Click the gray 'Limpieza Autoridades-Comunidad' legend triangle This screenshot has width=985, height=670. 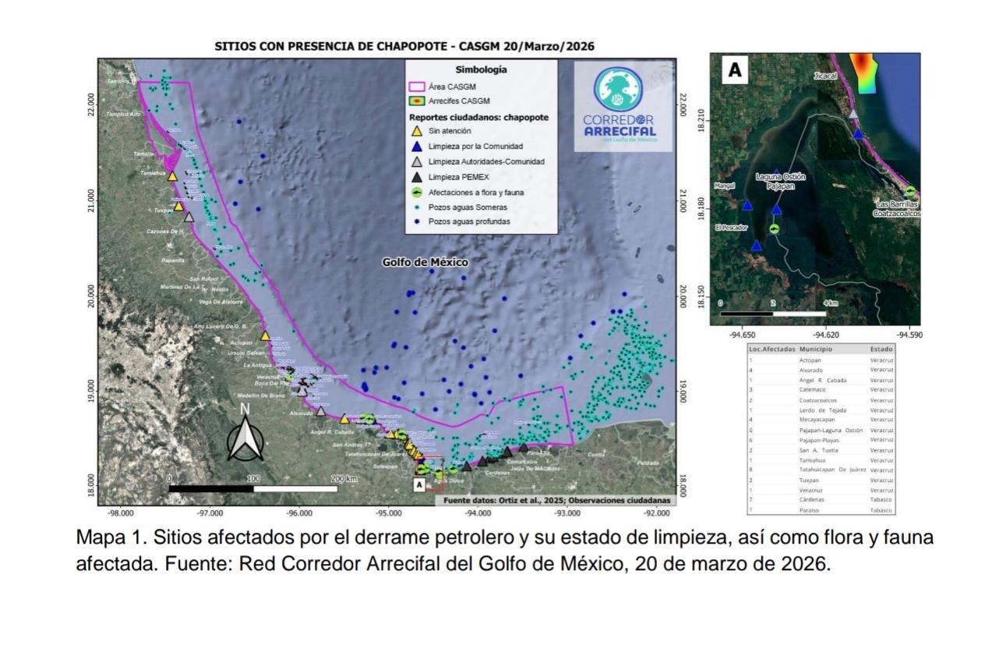[x=417, y=161]
